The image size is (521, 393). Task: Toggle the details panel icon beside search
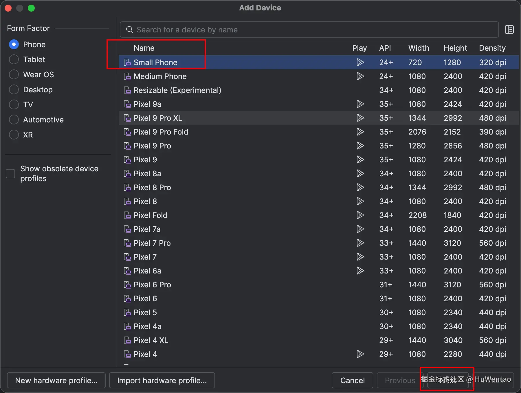tap(509, 30)
